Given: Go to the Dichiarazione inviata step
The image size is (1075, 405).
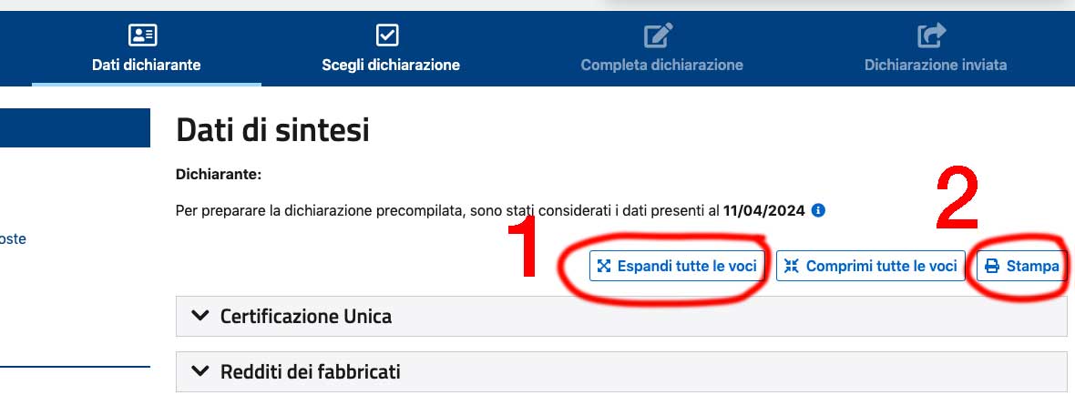Looking at the screenshot, I should [935, 48].
